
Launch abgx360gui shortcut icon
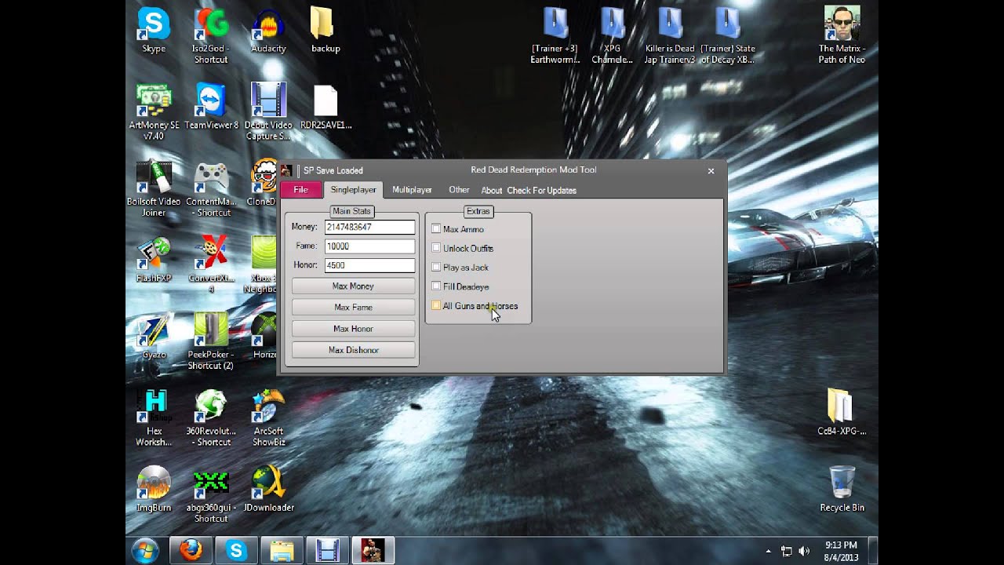(x=211, y=494)
